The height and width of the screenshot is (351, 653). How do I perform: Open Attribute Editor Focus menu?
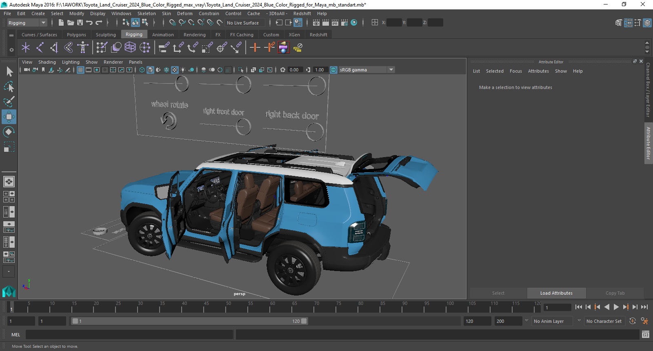[515, 71]
